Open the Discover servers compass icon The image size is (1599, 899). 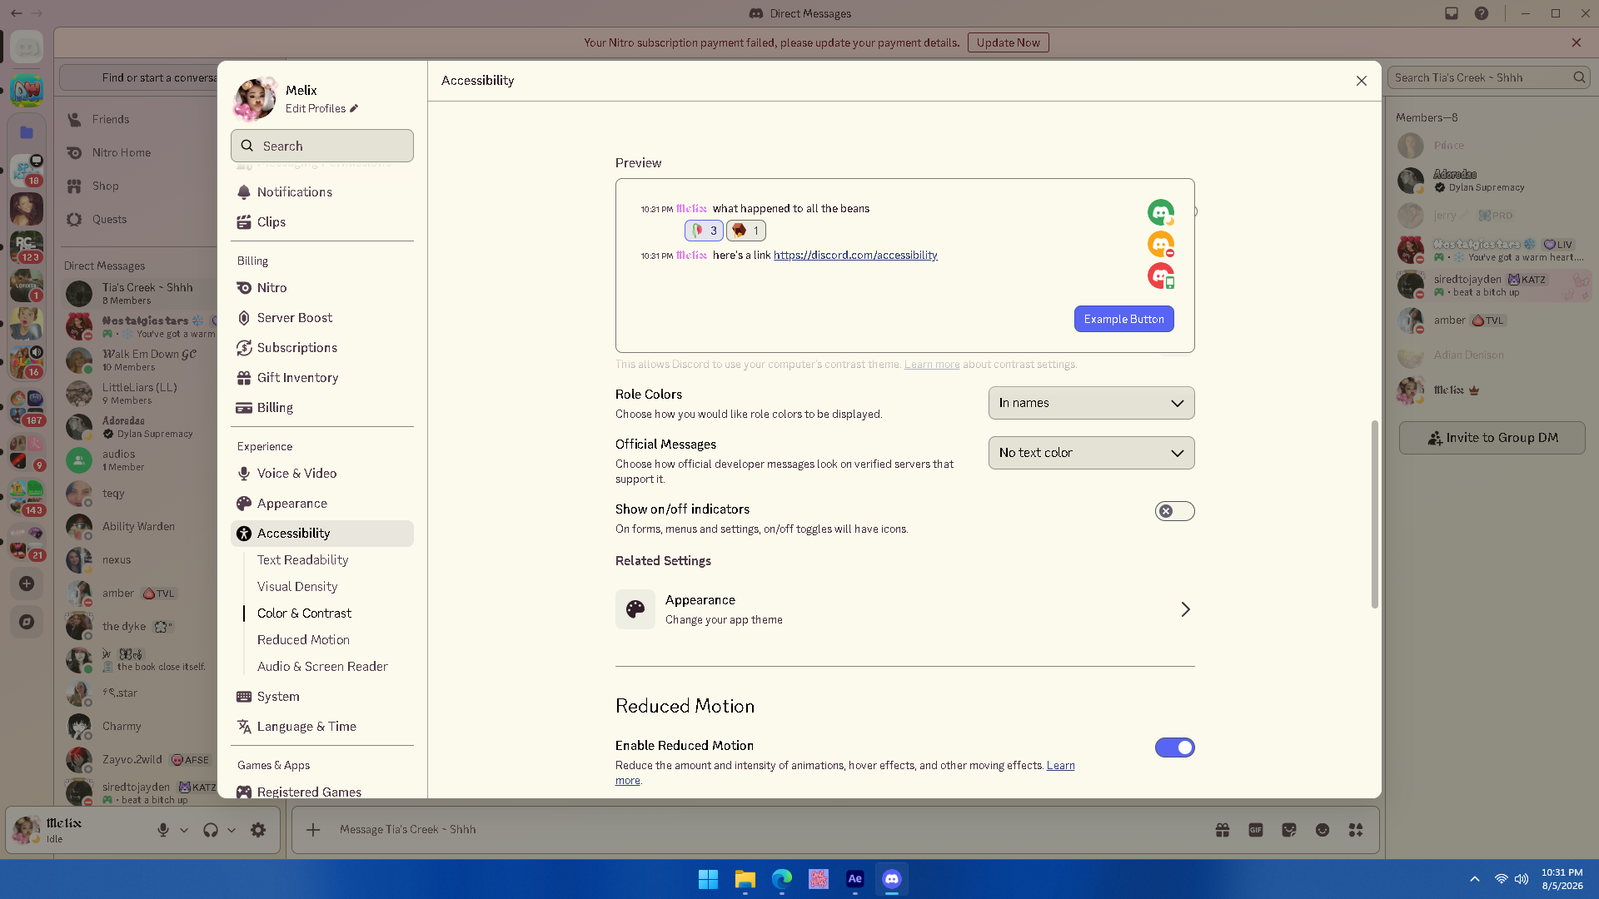(27, 622)
